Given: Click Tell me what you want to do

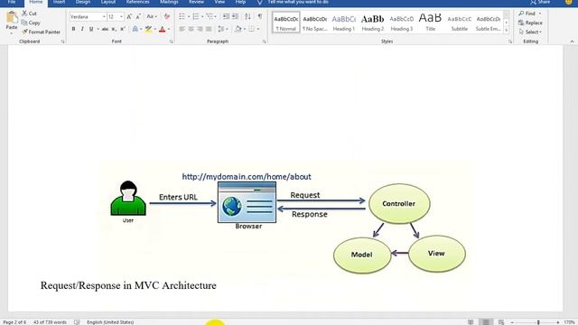Looking at the screenshot, I should [298, 2].
